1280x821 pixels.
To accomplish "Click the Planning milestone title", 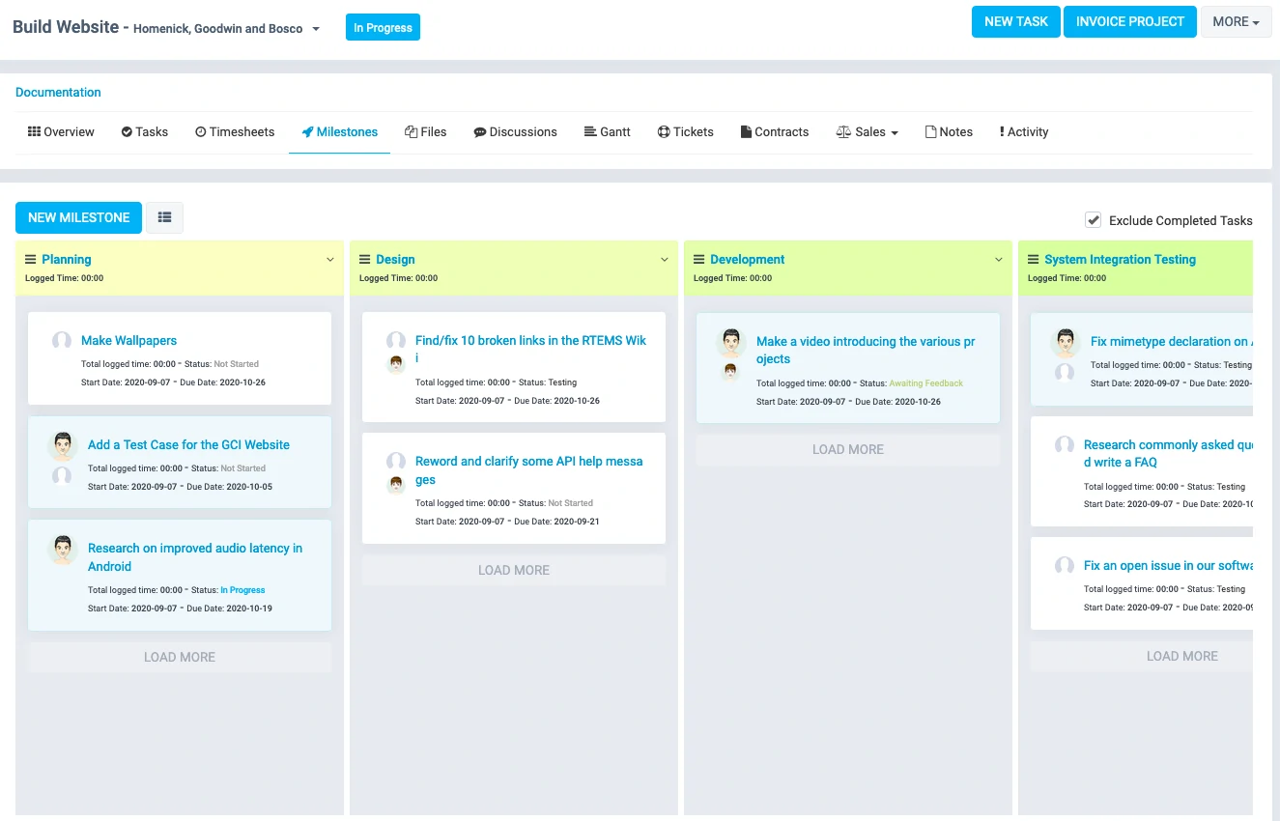I will [67, 259].
